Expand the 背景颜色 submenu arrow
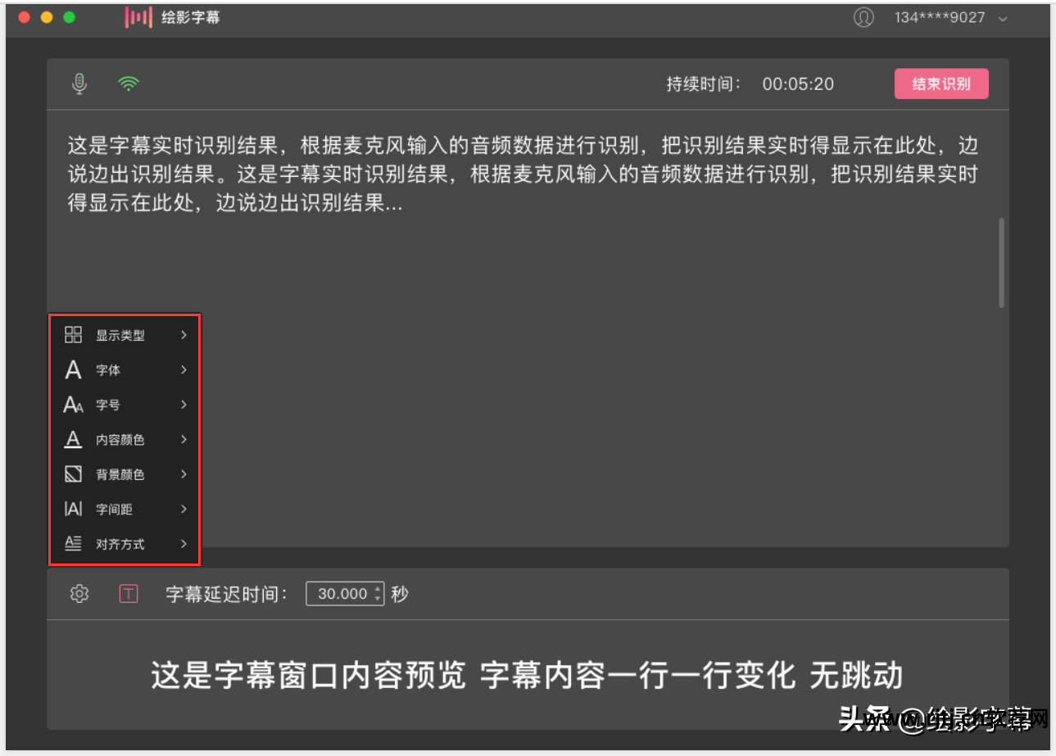This screenshot has width=1056, height=756. point(184,474)
